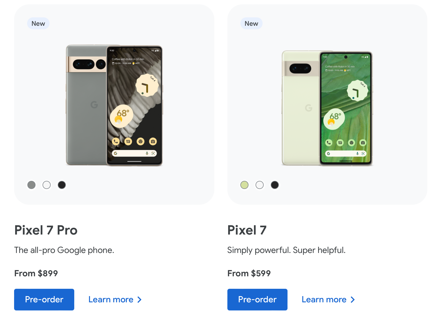Image resolution: width=439 pixels, height=327 pixels.
Task: Select the green Lemongrass color for Pixel 7
Action: point(244,185)
